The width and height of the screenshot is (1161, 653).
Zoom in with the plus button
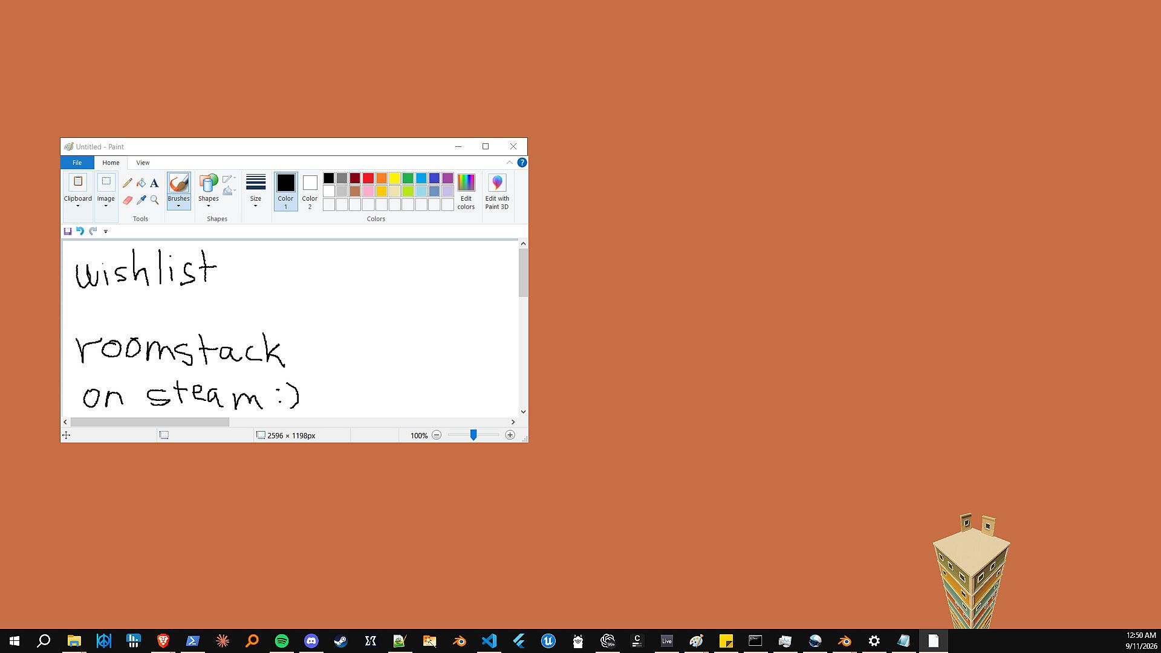point(510,435)
